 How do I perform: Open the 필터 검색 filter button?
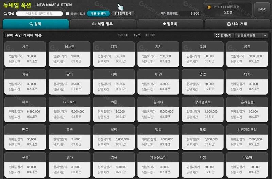coord(123,14)
